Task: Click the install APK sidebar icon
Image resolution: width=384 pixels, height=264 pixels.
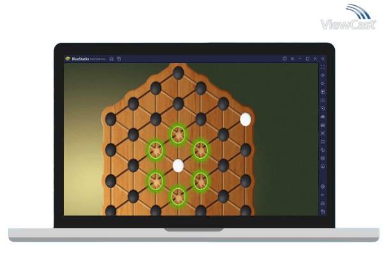Action: (x=323, y=117)
